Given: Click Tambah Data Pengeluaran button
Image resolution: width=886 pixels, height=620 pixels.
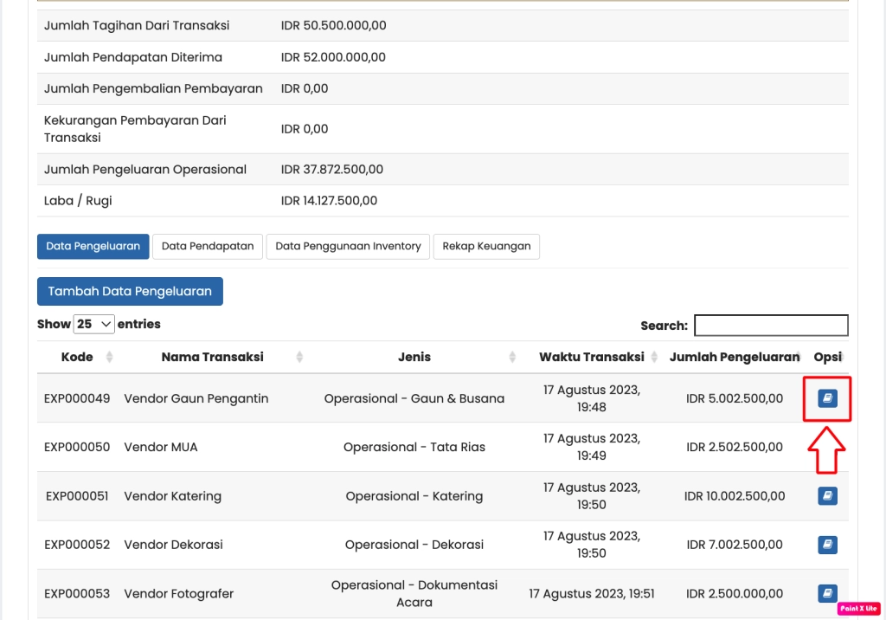Looking at the screenshot, I should (130, 292).
